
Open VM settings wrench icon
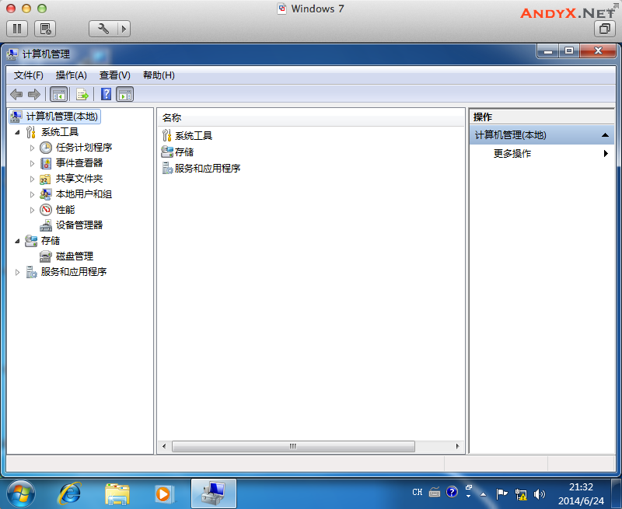[x=103, y=29]
